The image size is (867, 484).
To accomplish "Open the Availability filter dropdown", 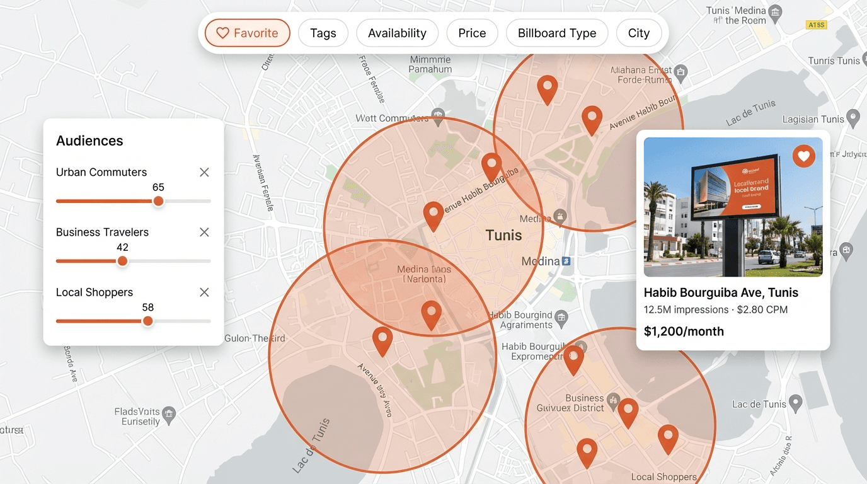I will click(397, 33).
